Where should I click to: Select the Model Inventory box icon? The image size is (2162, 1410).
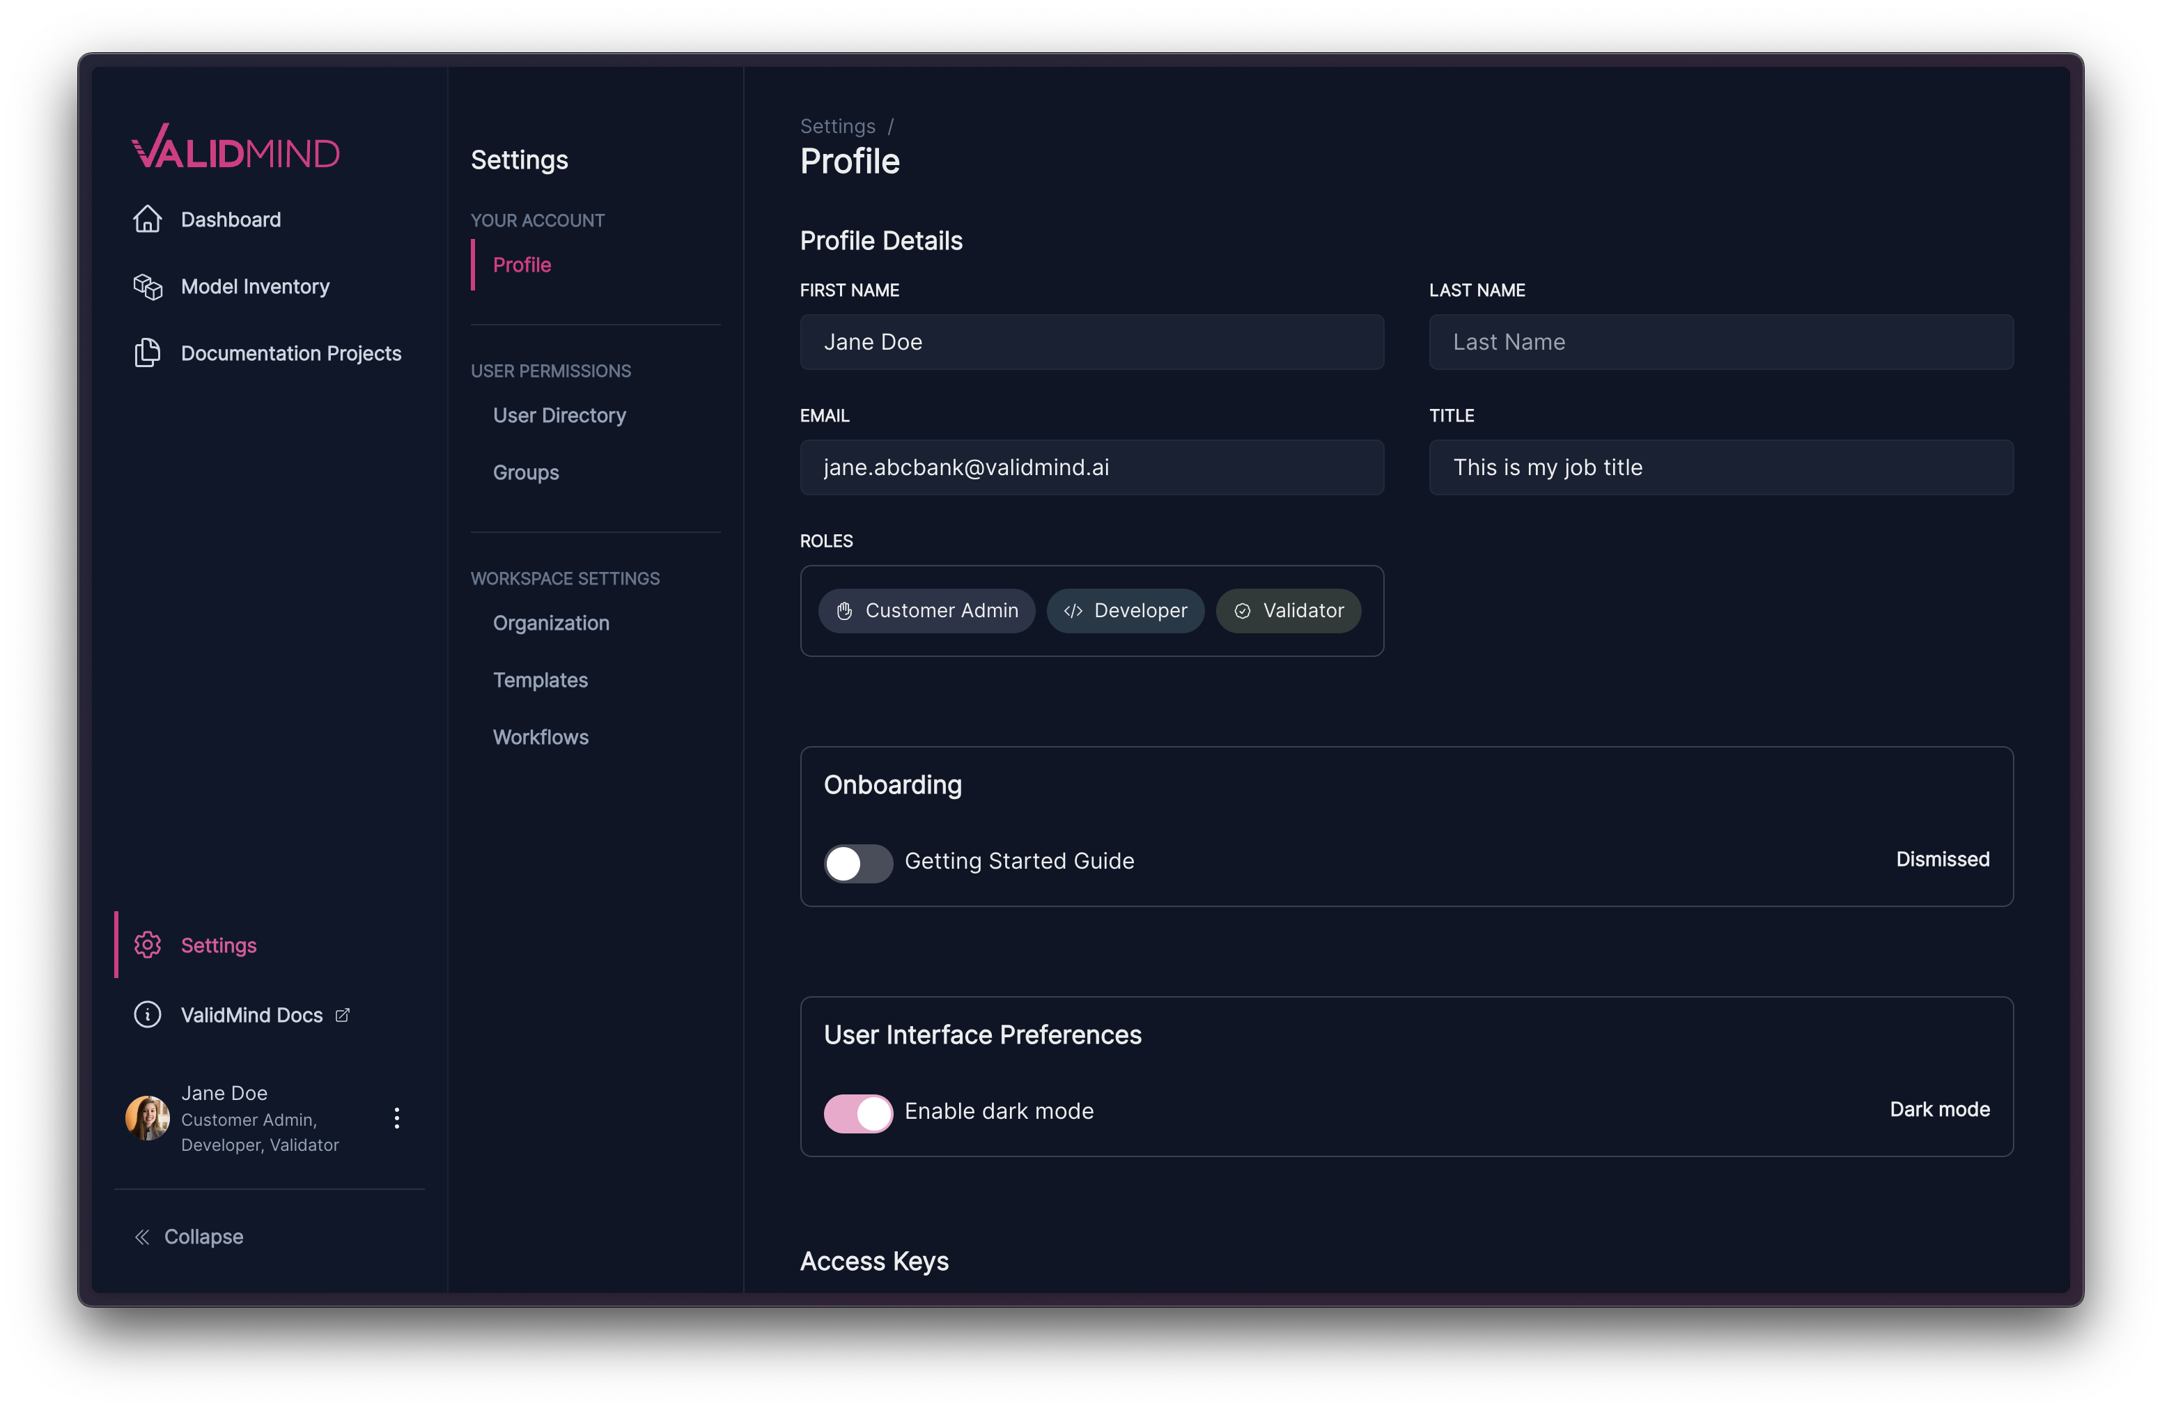tap(147, 286)
